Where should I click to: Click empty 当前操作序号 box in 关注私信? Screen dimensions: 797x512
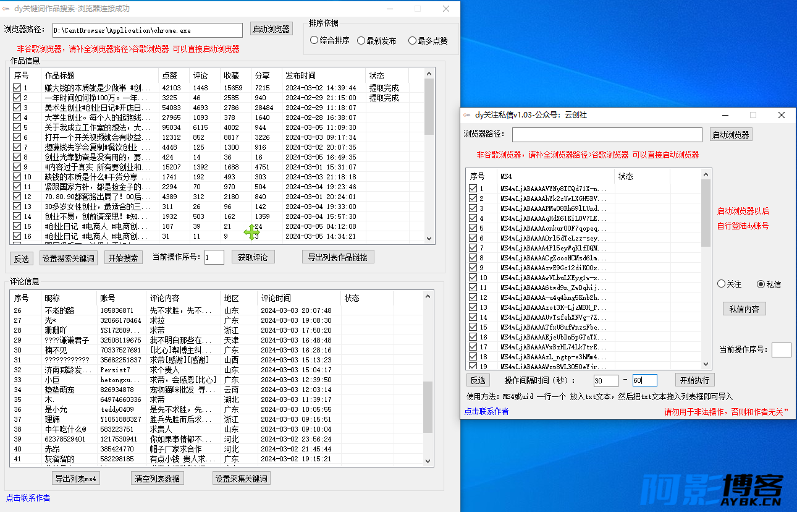click(x=781, y=350)
